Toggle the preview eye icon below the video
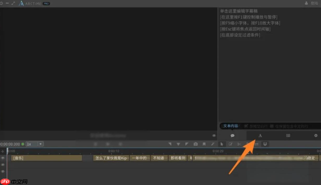The width and height of the screenshot is (321, 185). pyautogui.click(x=214, y=135)
